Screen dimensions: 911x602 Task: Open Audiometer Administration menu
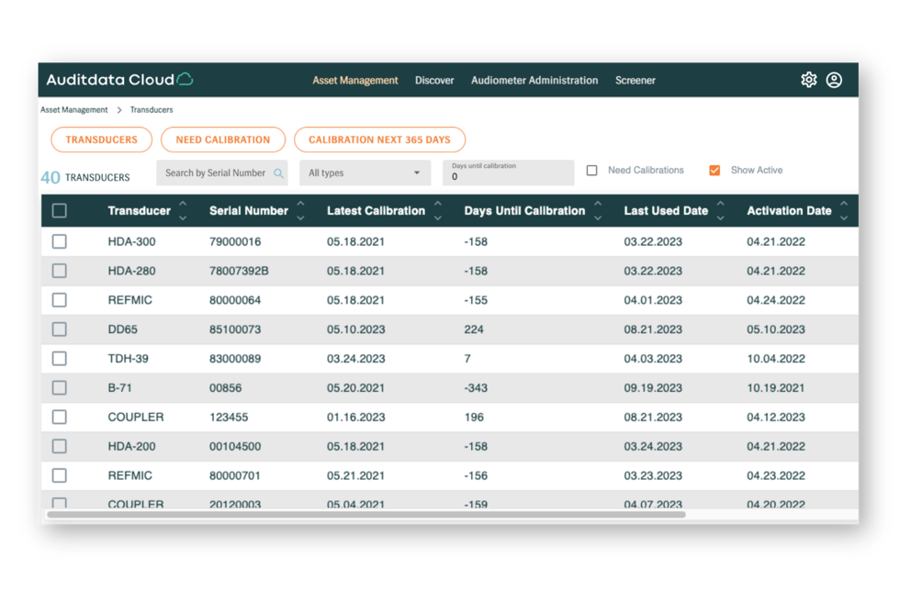point(534,81)
